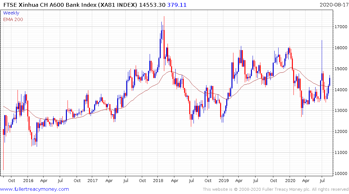349x194 pixels.
Task: Click the last price value 14553.30
Action: click(x=152, y=5)
